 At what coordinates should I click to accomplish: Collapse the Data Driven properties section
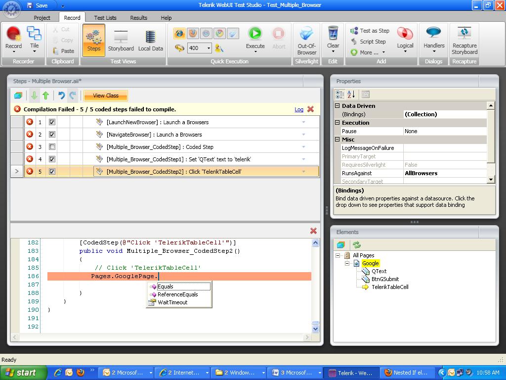(337, 106)
